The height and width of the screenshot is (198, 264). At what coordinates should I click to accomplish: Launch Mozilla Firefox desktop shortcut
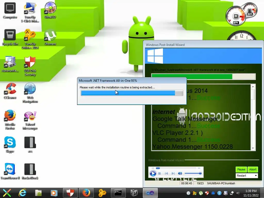tap(10, 120)
